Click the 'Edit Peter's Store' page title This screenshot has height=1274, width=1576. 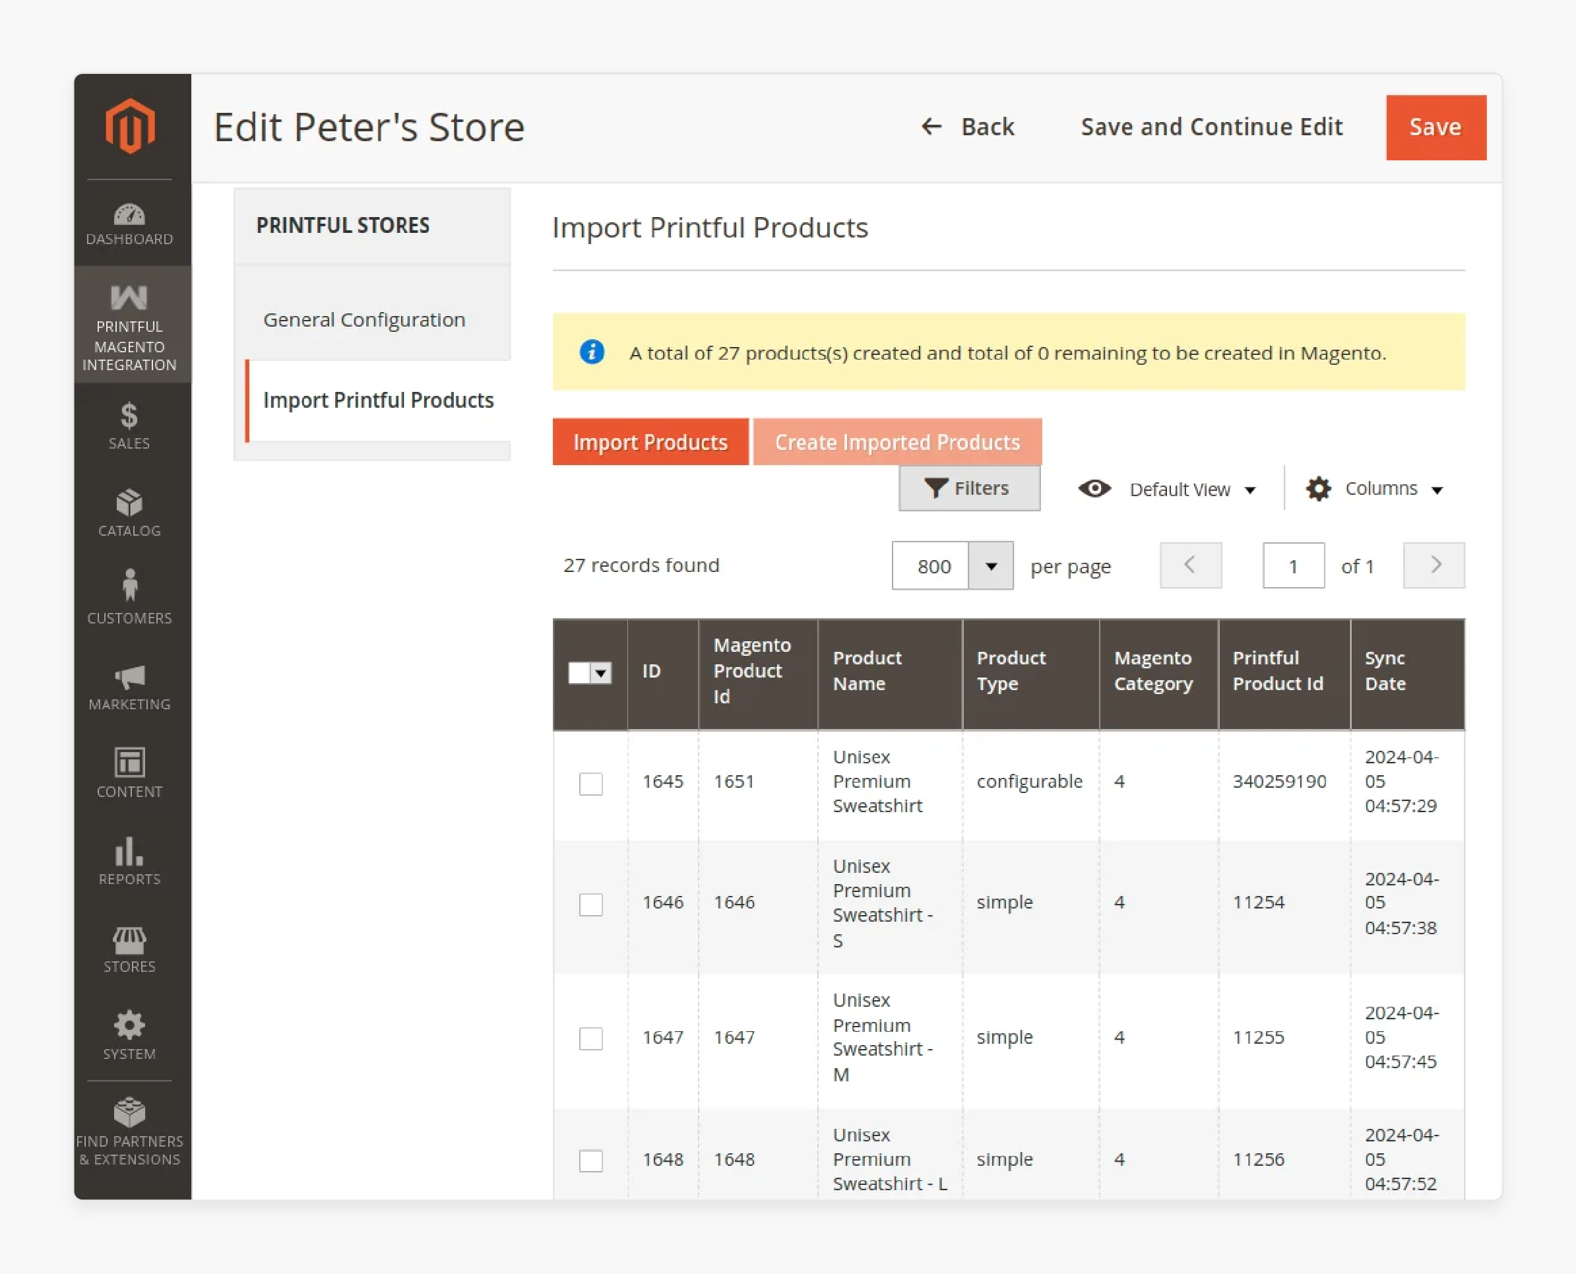pos(369,127)
